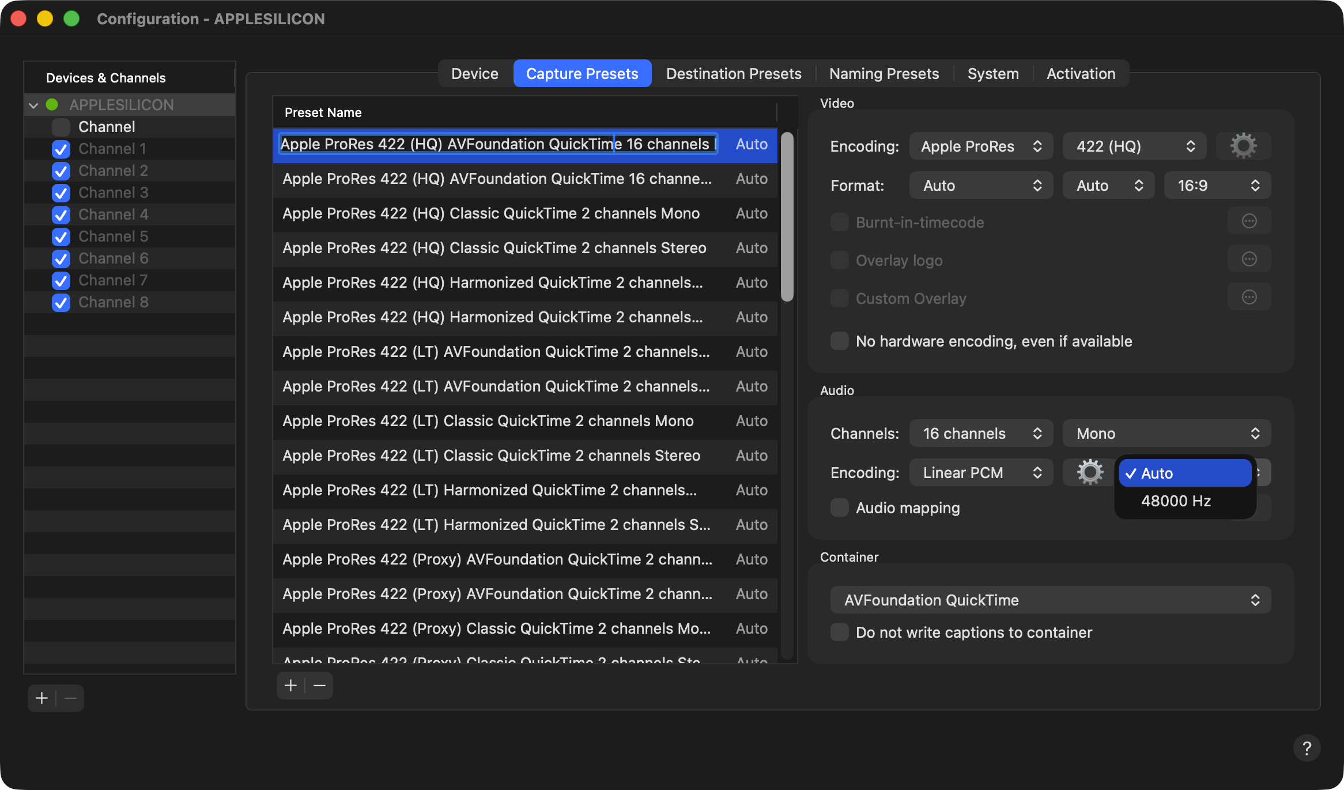Enable Do not write captions to container
Viewport: 1344px width, 790px height.
coord(840,632)
